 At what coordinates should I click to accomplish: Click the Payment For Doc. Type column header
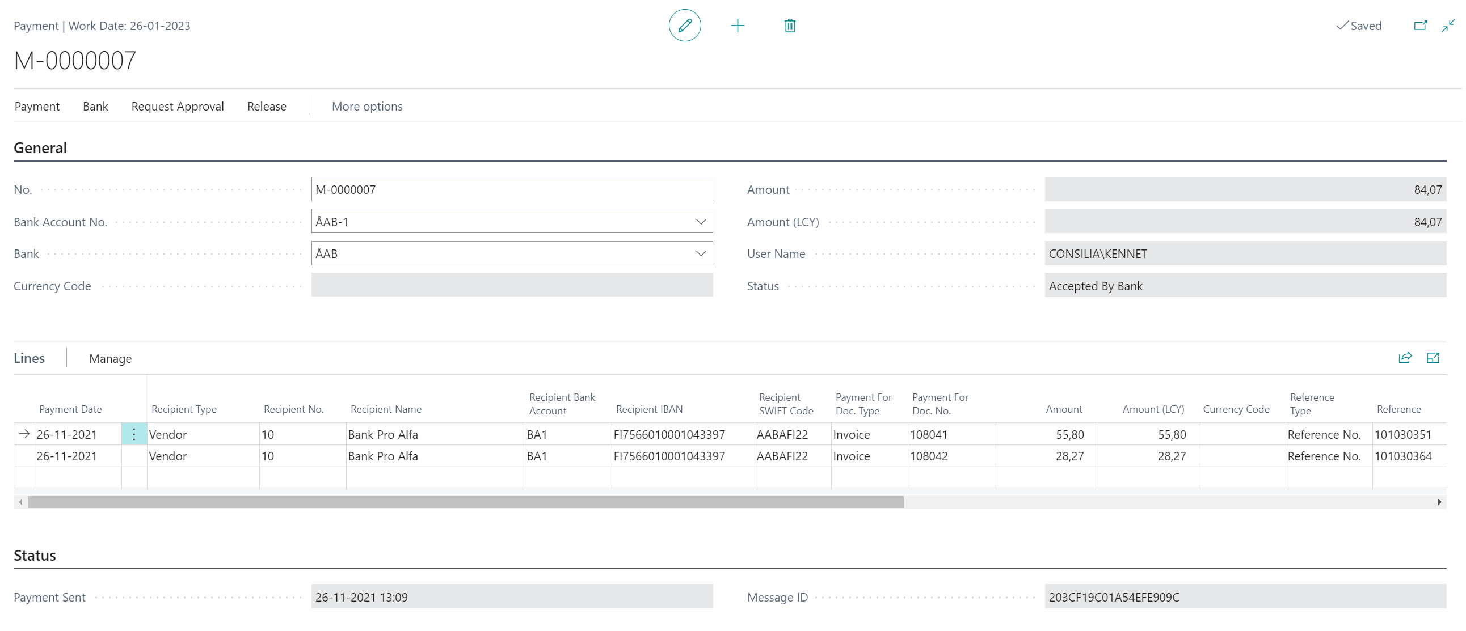[x=863, y=404]
